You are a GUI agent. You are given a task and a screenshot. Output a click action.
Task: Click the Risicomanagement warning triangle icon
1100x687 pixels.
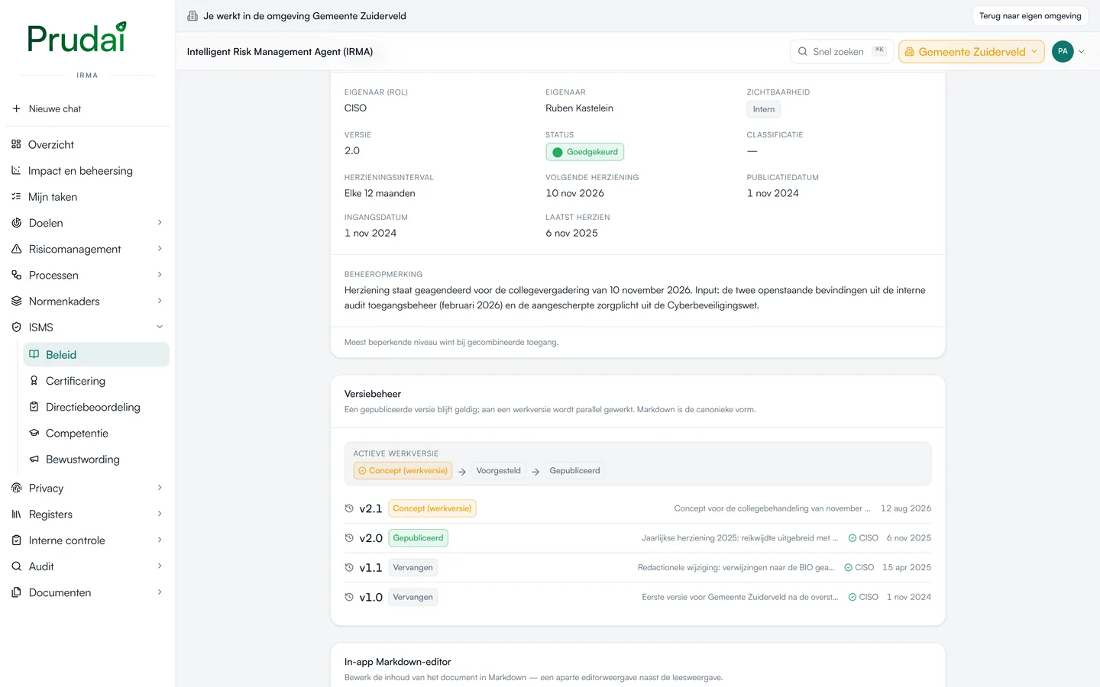point(16,249)
